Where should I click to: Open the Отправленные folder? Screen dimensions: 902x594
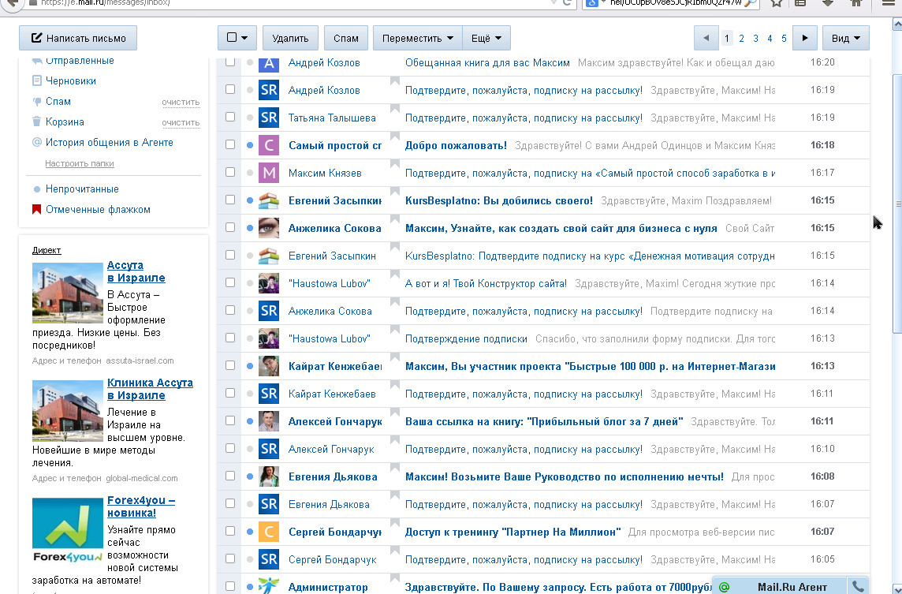[x=80, y=61]
